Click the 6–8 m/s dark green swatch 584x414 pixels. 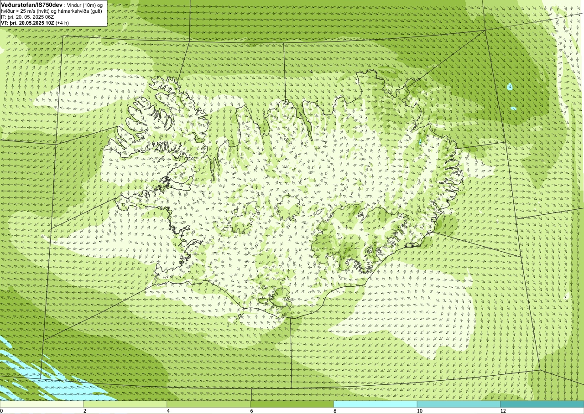pyautogui.click(x=292, y=404)
